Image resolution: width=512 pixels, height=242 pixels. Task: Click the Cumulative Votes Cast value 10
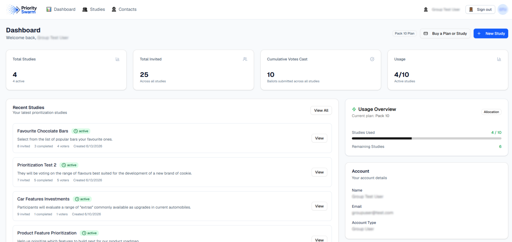tap(271, 75)
